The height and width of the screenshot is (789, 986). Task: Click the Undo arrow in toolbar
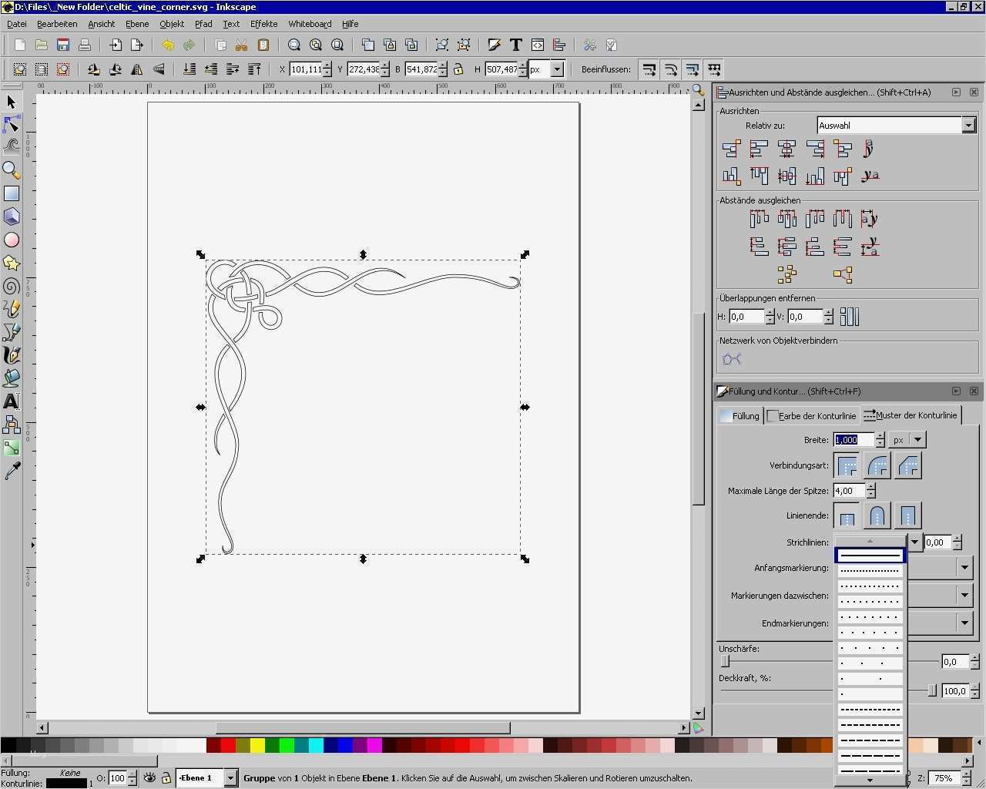tap(167, 45)
